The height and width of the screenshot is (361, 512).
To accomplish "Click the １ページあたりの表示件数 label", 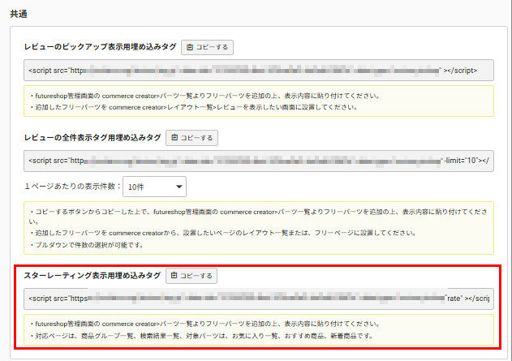I will coord(72,187).
